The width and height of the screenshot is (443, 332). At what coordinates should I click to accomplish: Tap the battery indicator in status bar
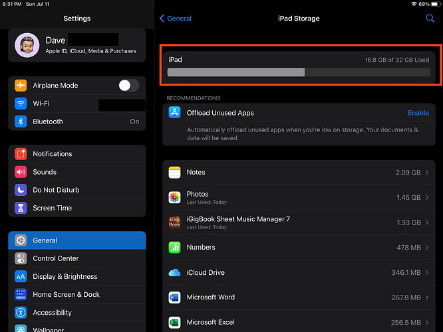436,4
